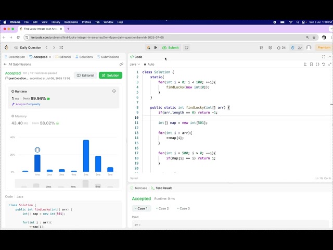Pick a random problem with shuffle icon
This screenshot has width=333, height=250.
point(61,47)
